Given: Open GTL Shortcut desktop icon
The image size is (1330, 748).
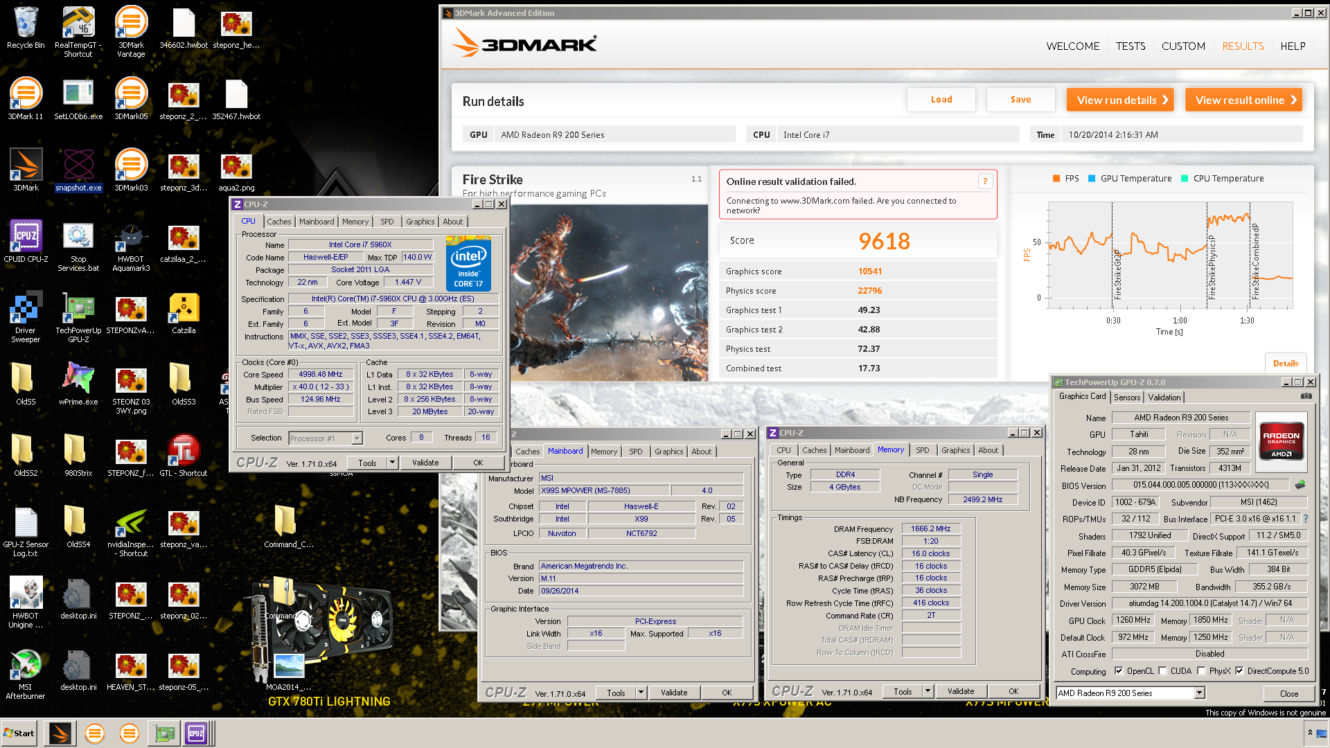Looking at the screenshot, I should pos(184,456).
